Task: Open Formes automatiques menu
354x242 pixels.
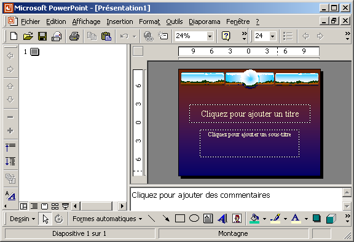Action: pyautogui.click(x=107, y=219)
